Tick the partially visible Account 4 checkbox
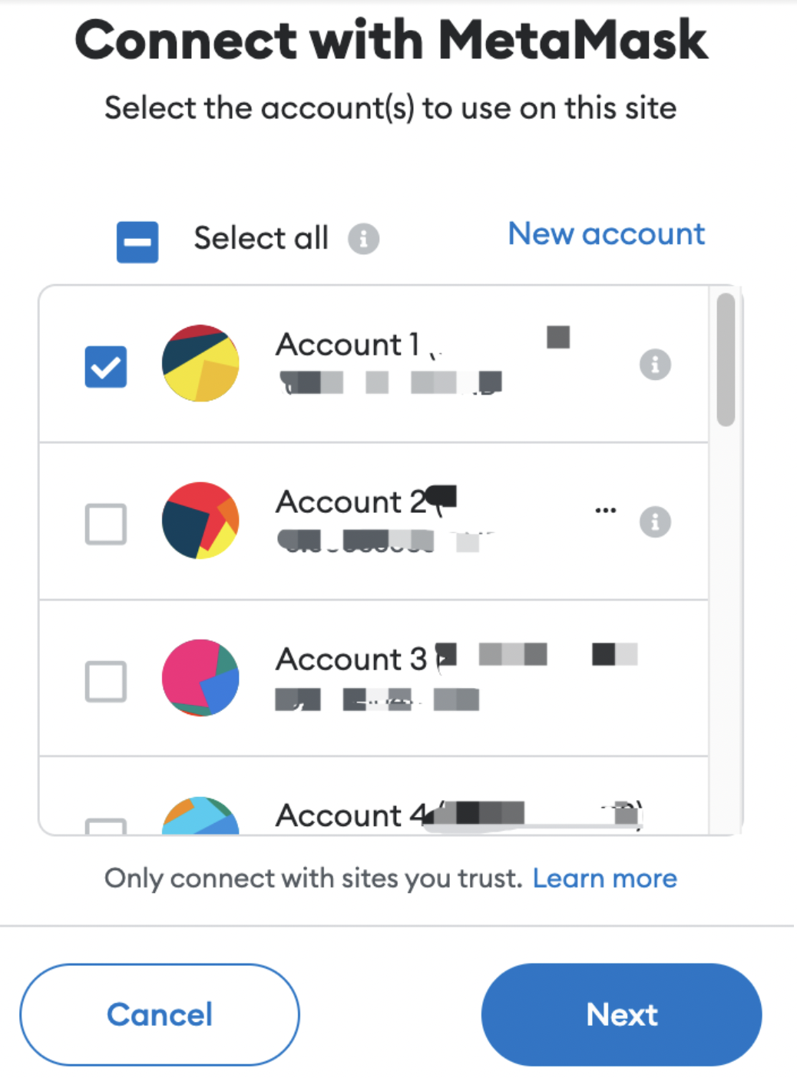This screenshot has height=1078, width=797. 106,827
